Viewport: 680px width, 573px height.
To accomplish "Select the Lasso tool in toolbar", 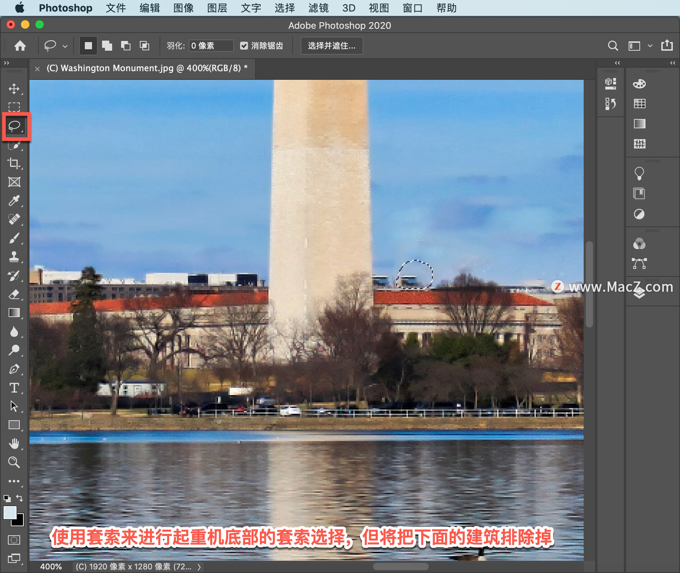I will pos(15,126).
